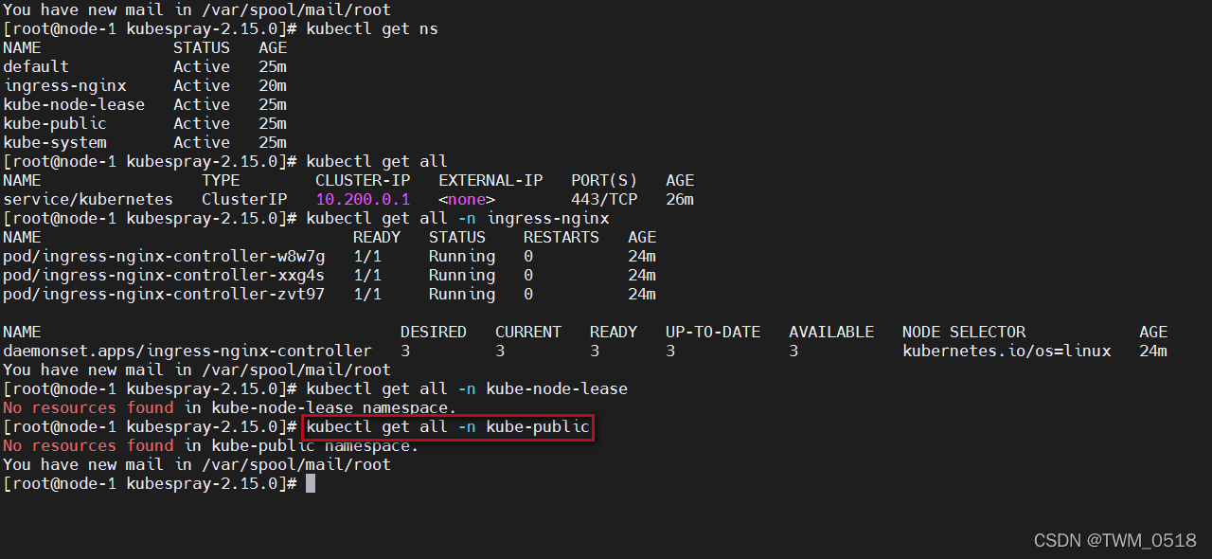The height and width of the screenshot is (559, 1212).
Task: Click daemonset.apps/ingress-nginx-controller name
Action: coord(187,352)
